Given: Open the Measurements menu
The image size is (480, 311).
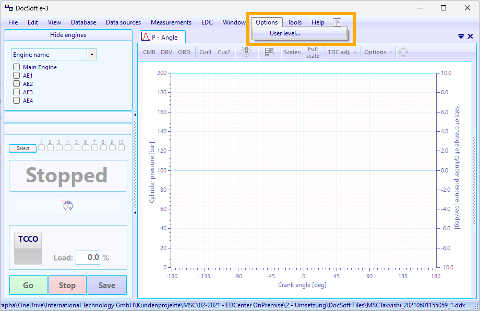Looking at the screenshot, I should click(171, 22).
